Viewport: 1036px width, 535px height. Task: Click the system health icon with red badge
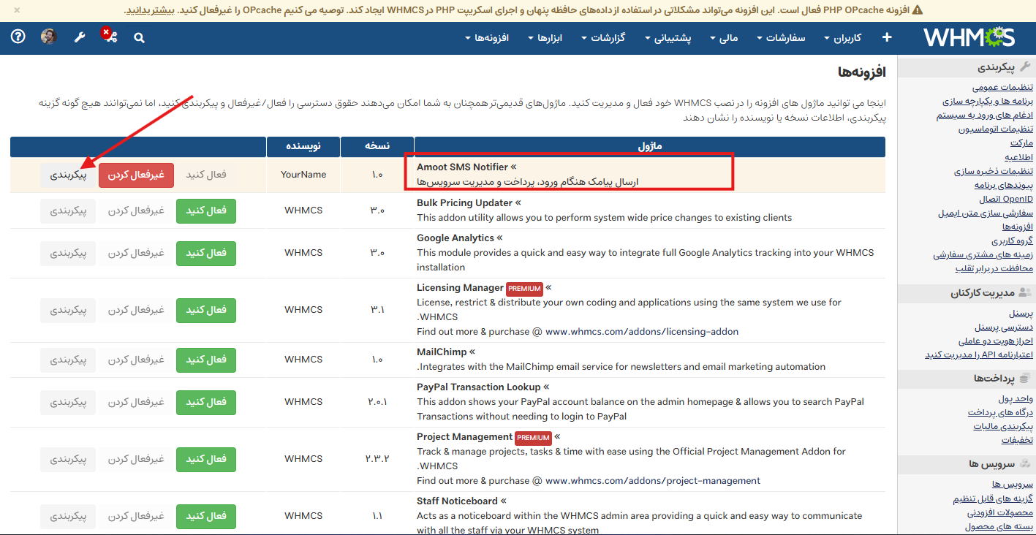point(110,37)
